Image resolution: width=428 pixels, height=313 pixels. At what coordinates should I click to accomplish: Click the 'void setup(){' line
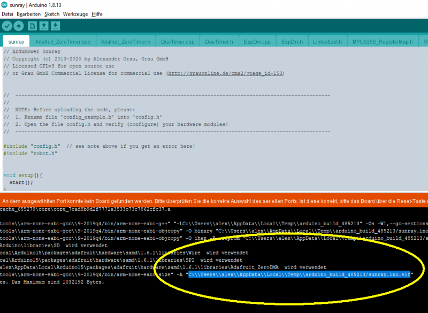tap(23, 175)
